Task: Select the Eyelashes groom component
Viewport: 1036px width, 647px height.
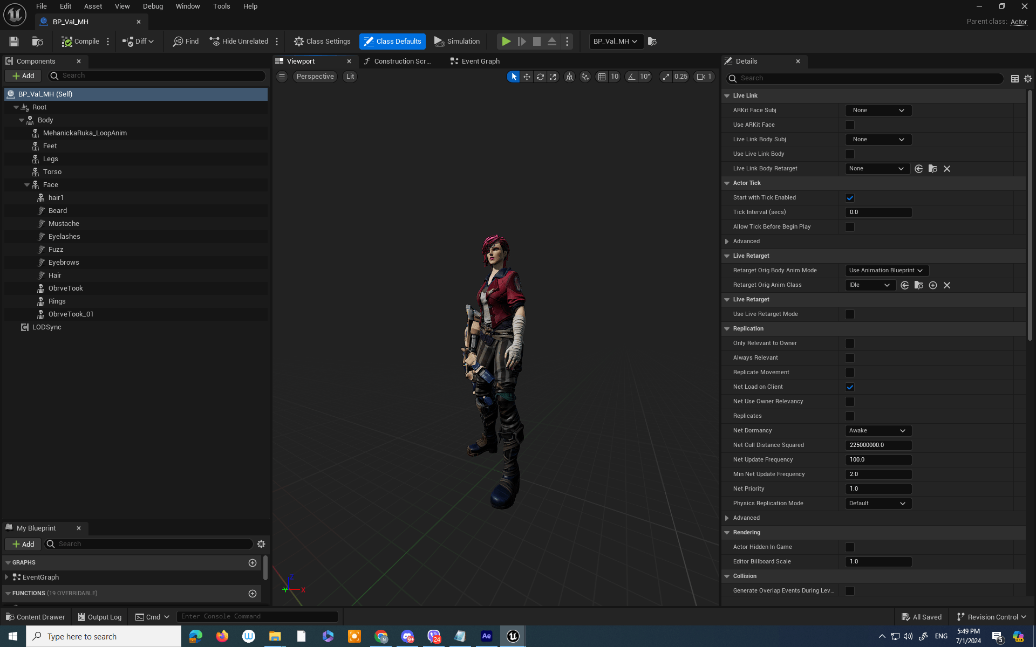Action: (64, 237)
